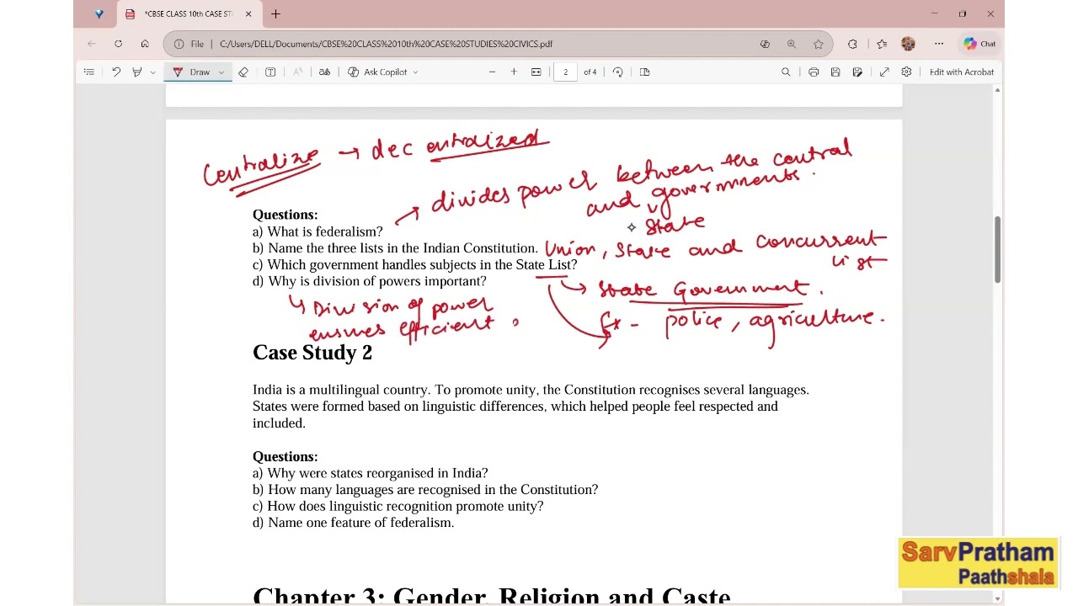
Task: Open Find in PDF search
Action: click(786, 72)
